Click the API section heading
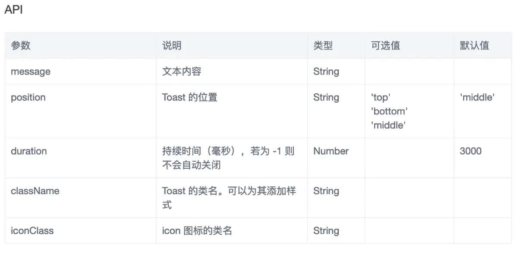Viewport: 526px width, 254px height. [13, 10]
